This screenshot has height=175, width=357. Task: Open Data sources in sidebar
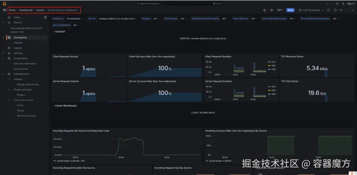pyautogui.click(x=21, y=69)
